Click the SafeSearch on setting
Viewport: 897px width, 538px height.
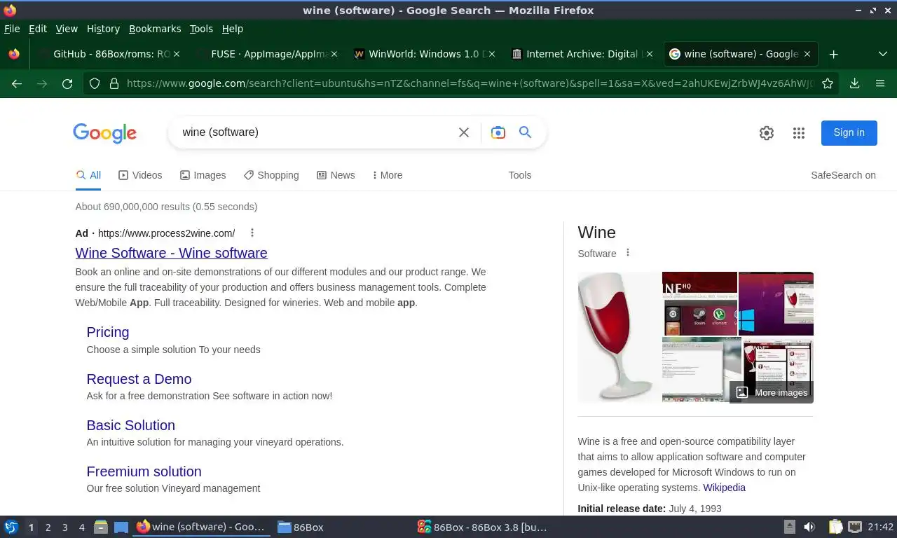(x=843, y=175)
